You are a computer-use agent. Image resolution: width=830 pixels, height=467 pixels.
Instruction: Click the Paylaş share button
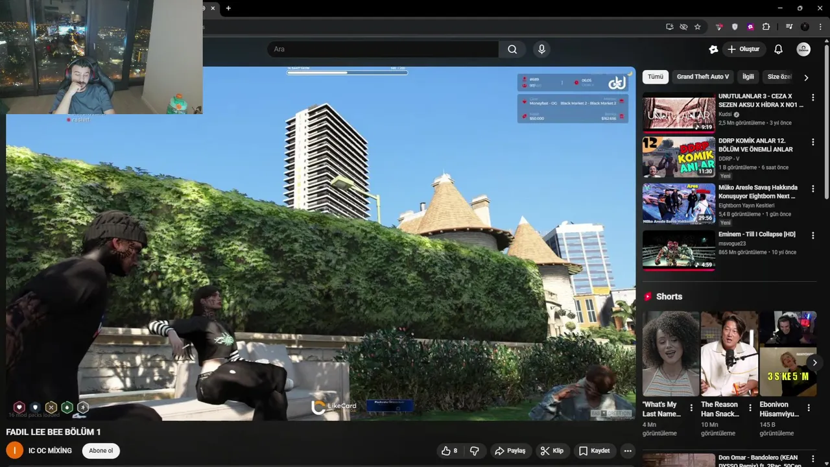(x=510, y=451)
